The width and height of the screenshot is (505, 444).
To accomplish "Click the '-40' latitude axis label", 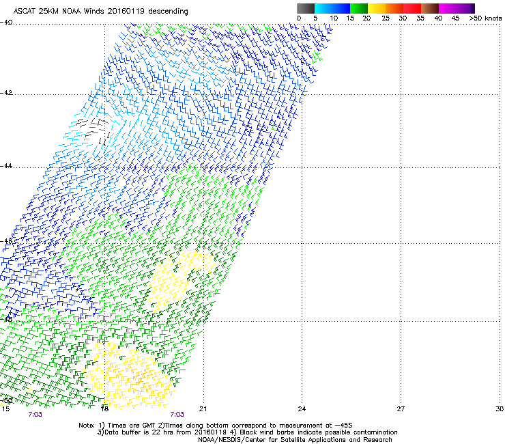I will click(6, 23).
